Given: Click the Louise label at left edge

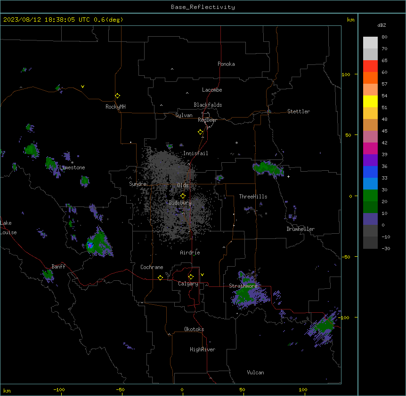Looking at the screenshot, I should coord(8,232).
